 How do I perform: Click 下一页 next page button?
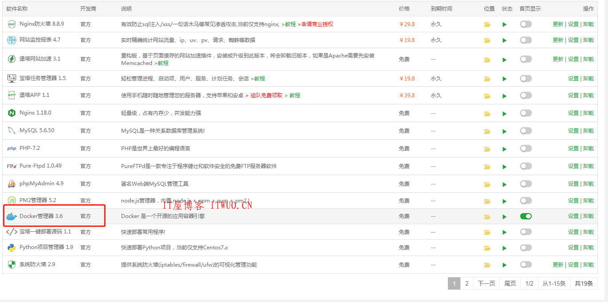tap(486, 283)
